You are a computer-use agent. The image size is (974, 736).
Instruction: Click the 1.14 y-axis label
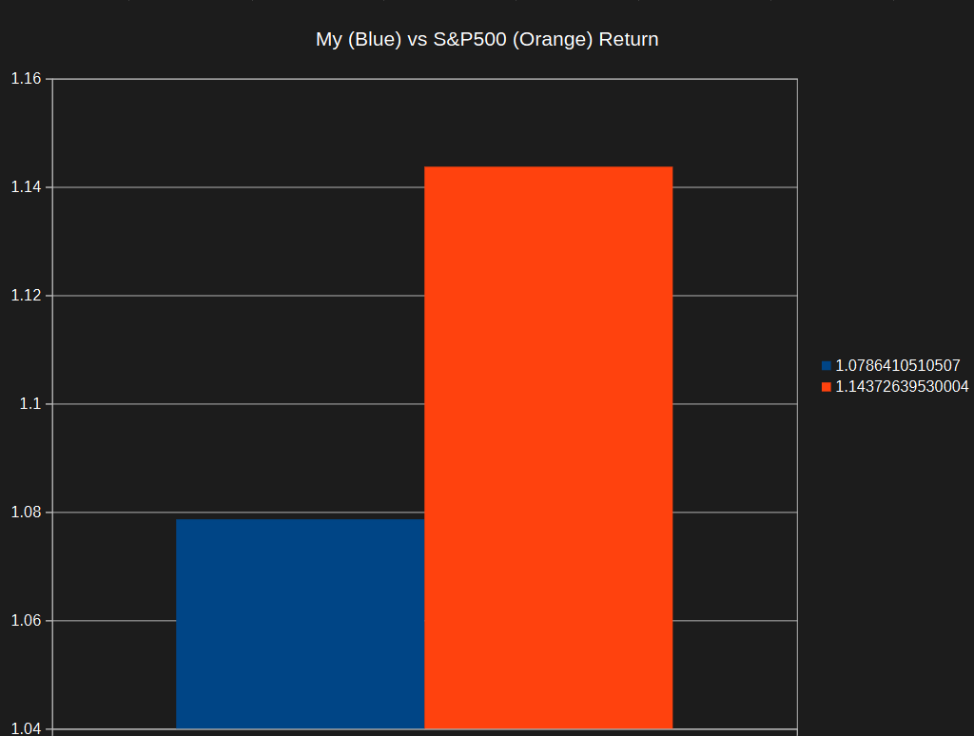pyautogui.click(x=26, y=187)
